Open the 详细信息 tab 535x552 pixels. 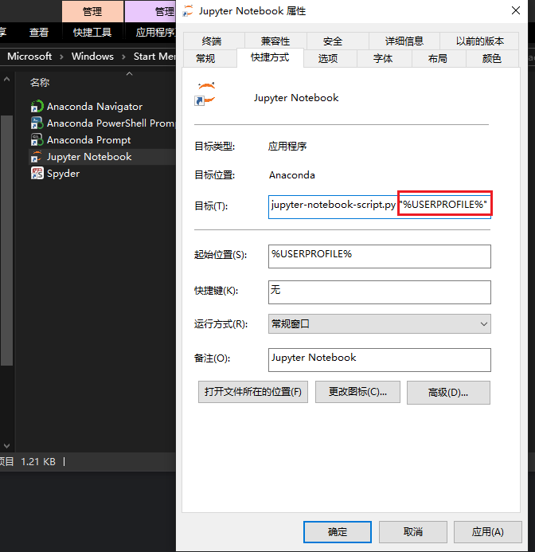pyautogui.click(x=404, y=41)
